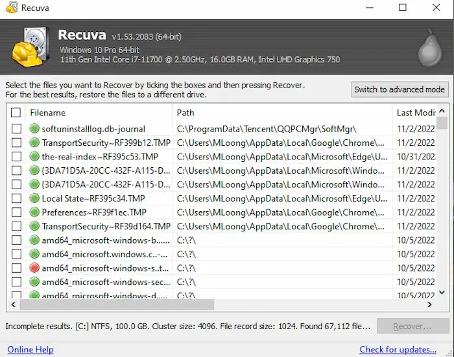The width and height of the screenshot is (454, 357).
Task: Select the Preferences~RF39f1ec.TMP filename
Action: click(94, 213)
